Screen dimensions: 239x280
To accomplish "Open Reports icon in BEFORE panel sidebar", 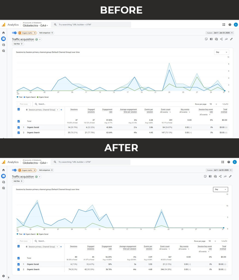I will [4, 39].
